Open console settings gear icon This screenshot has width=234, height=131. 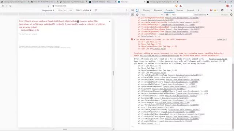[x=231, y=15]
